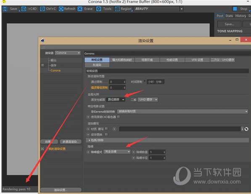Maximize the 渲染设置 window
The width and height of the screenshot is (251, 194).
click(237, 39)
